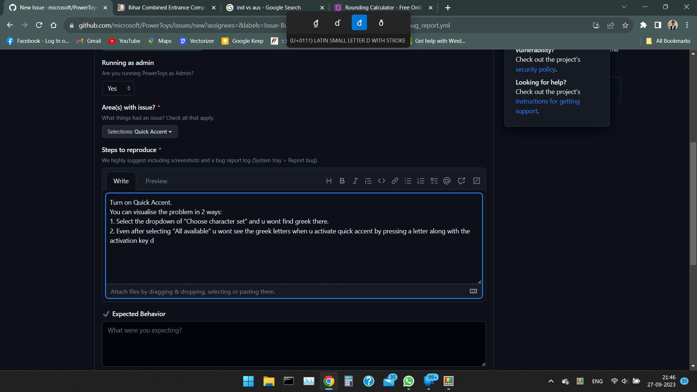The height and width of the screenshot is (392, 697).
Task: Click the Expected Behavior text area
Action: [x=294, y=343]
